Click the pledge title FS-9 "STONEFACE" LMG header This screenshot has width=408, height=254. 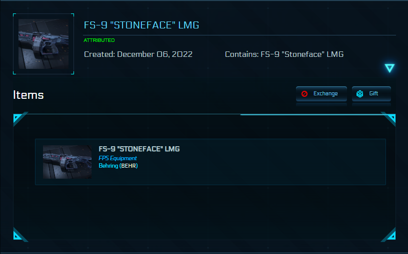[141, 25]
